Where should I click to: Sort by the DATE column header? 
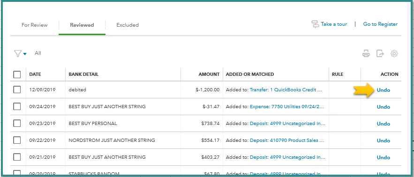coord(35,74)
